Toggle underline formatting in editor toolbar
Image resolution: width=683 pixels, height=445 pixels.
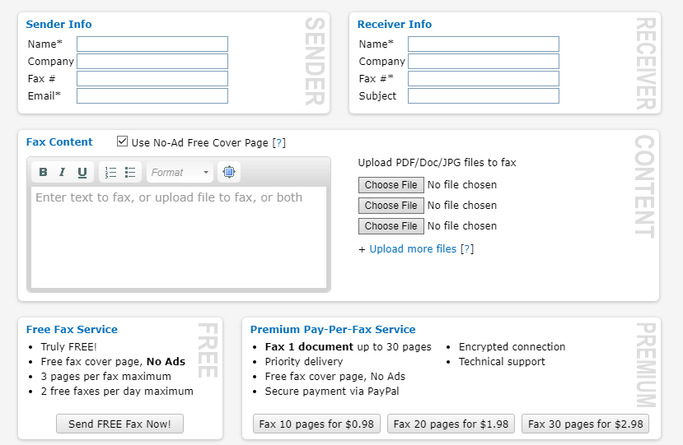pyautogui.click(x=82, y=173)
